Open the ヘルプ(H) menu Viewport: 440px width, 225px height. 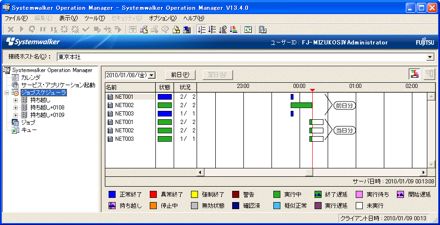click(194, 18)
